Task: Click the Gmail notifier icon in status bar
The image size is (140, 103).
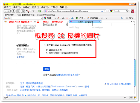Action: pyautogui.click(x=131, y=98)
